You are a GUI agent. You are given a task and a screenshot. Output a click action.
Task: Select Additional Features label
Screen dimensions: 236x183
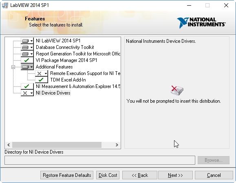click(54, 67)
